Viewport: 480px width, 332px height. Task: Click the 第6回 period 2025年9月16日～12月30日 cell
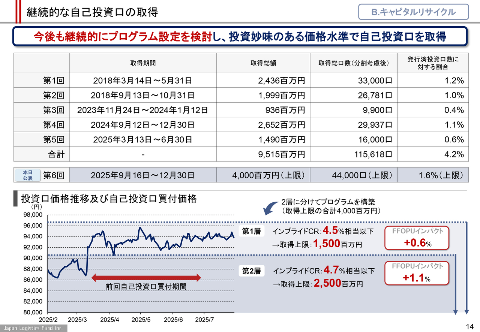click(143, 175)
